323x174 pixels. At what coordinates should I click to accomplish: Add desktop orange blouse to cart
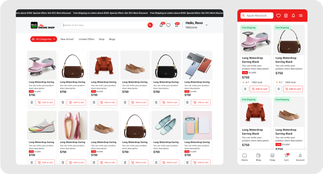[107, 103]
